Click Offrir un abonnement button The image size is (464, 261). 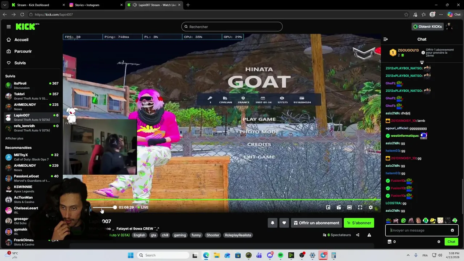(x=316, y=223)
